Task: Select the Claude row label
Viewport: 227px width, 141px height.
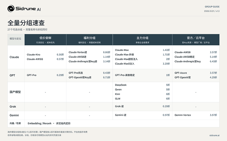Action: click(14, 57)
